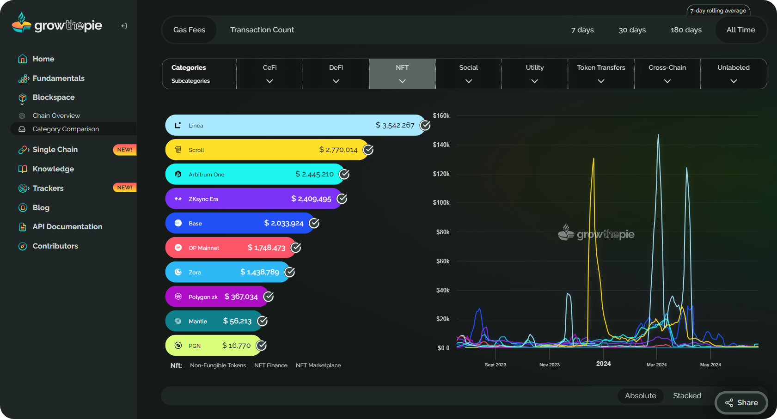Select the Cross-Chain category
Screen dimensions: 777x419
pyautogui.click(x=667, y=67)
